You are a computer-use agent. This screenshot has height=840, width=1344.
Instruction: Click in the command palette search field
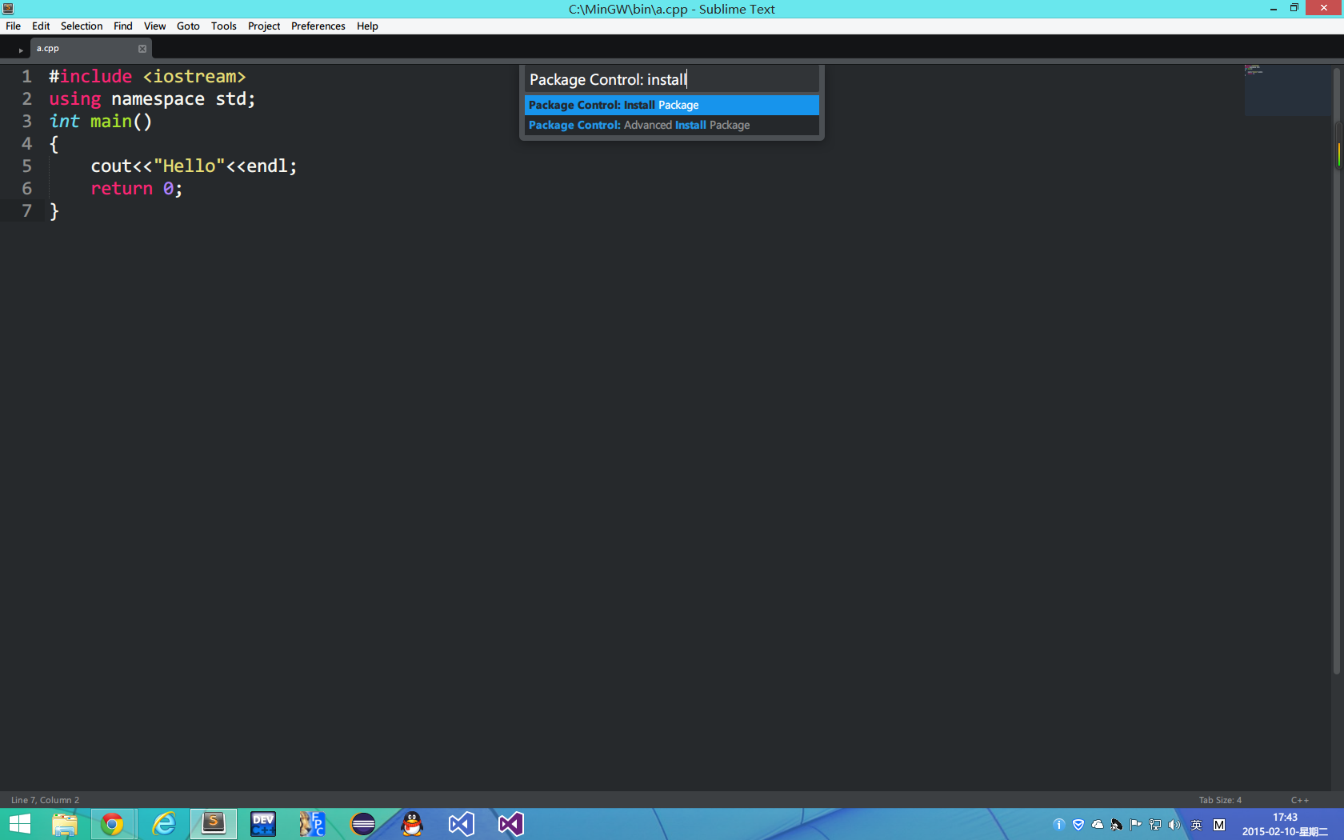tap(672, 79)
